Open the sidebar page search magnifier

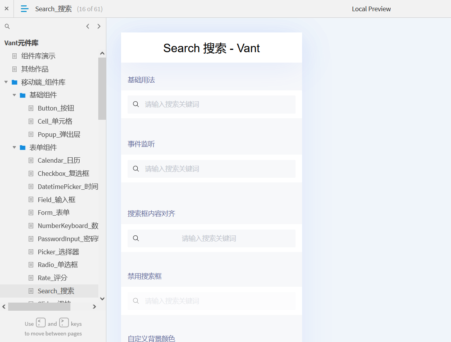click(x=7, y=26)
